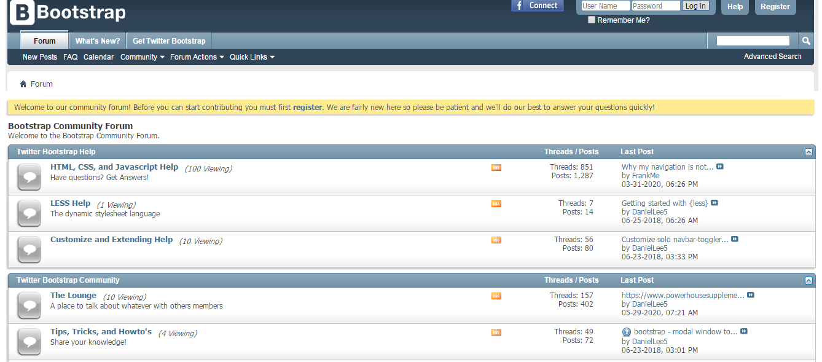Open thread 'Customize solo navbar-toggler...'
This screenshot has width=822, height=362.
tap(675, 239)
